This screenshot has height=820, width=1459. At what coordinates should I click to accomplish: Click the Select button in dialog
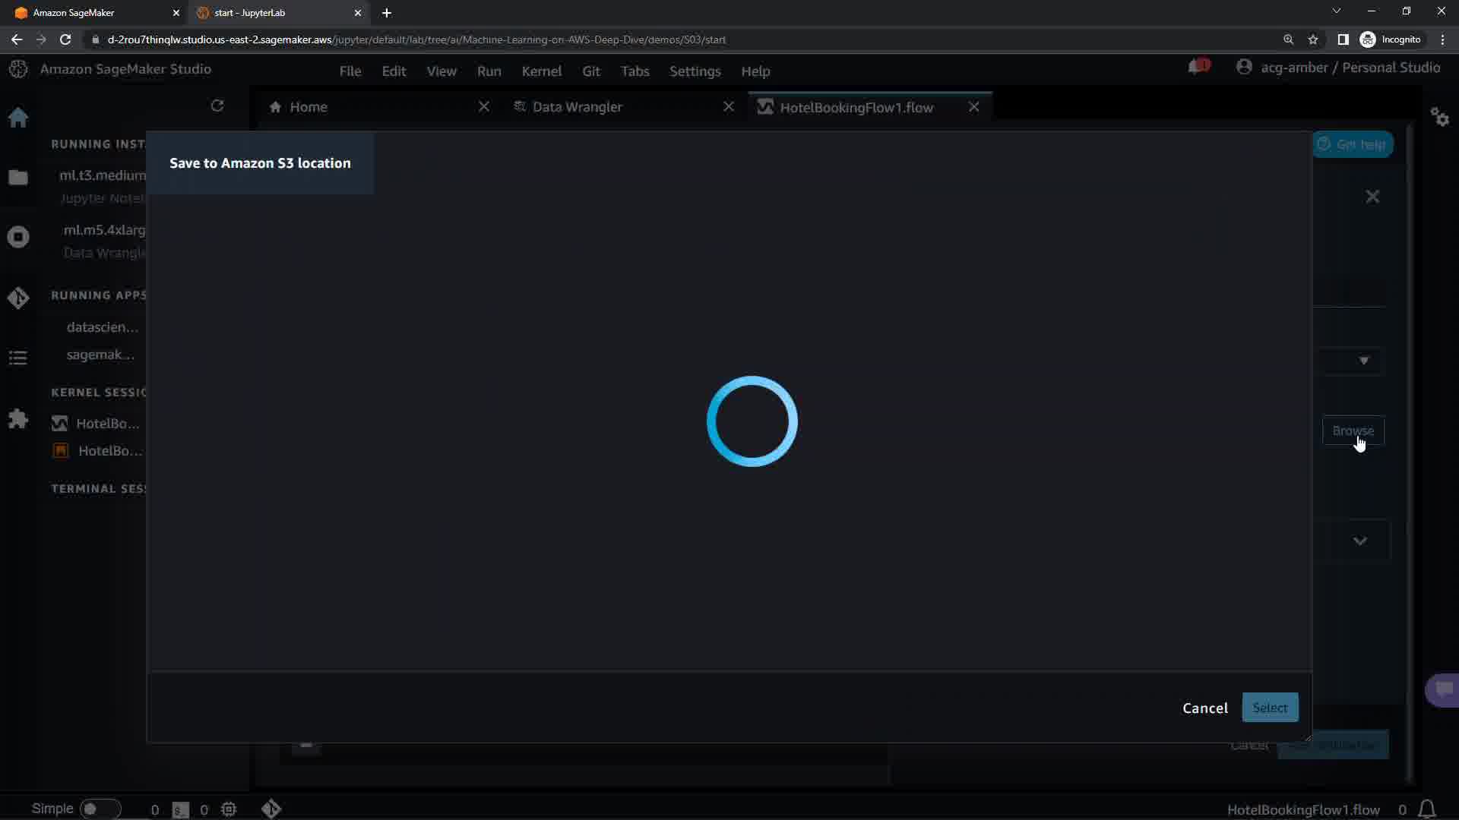pyautogui.click(x=1270, y=708)
